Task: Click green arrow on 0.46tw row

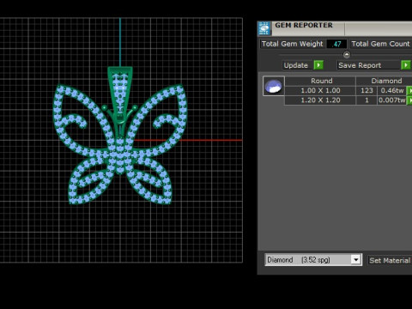Action: coord(409,91)
